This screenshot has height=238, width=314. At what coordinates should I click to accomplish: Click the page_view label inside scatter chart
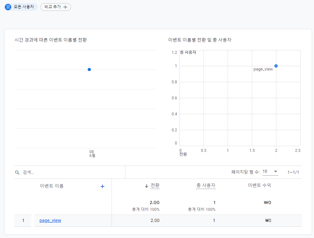tap(263, 69)
